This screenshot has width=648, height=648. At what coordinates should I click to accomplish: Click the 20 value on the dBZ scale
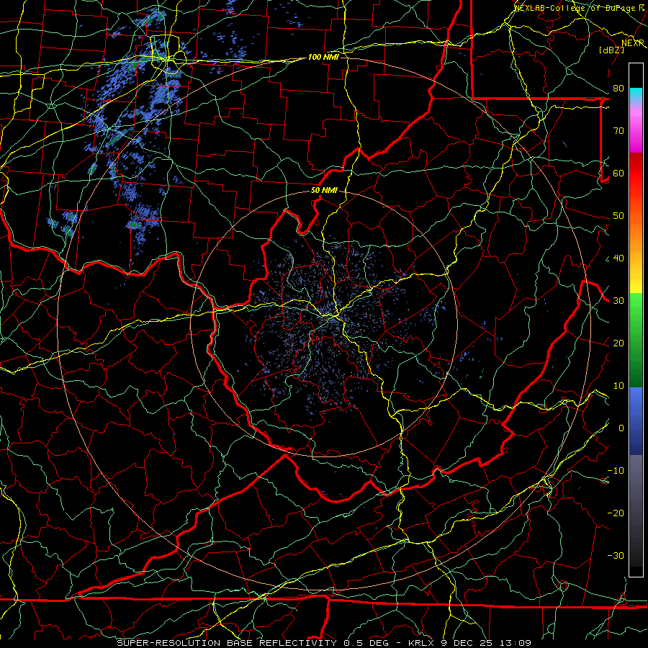pyautogui.click(x=618, y=343)
